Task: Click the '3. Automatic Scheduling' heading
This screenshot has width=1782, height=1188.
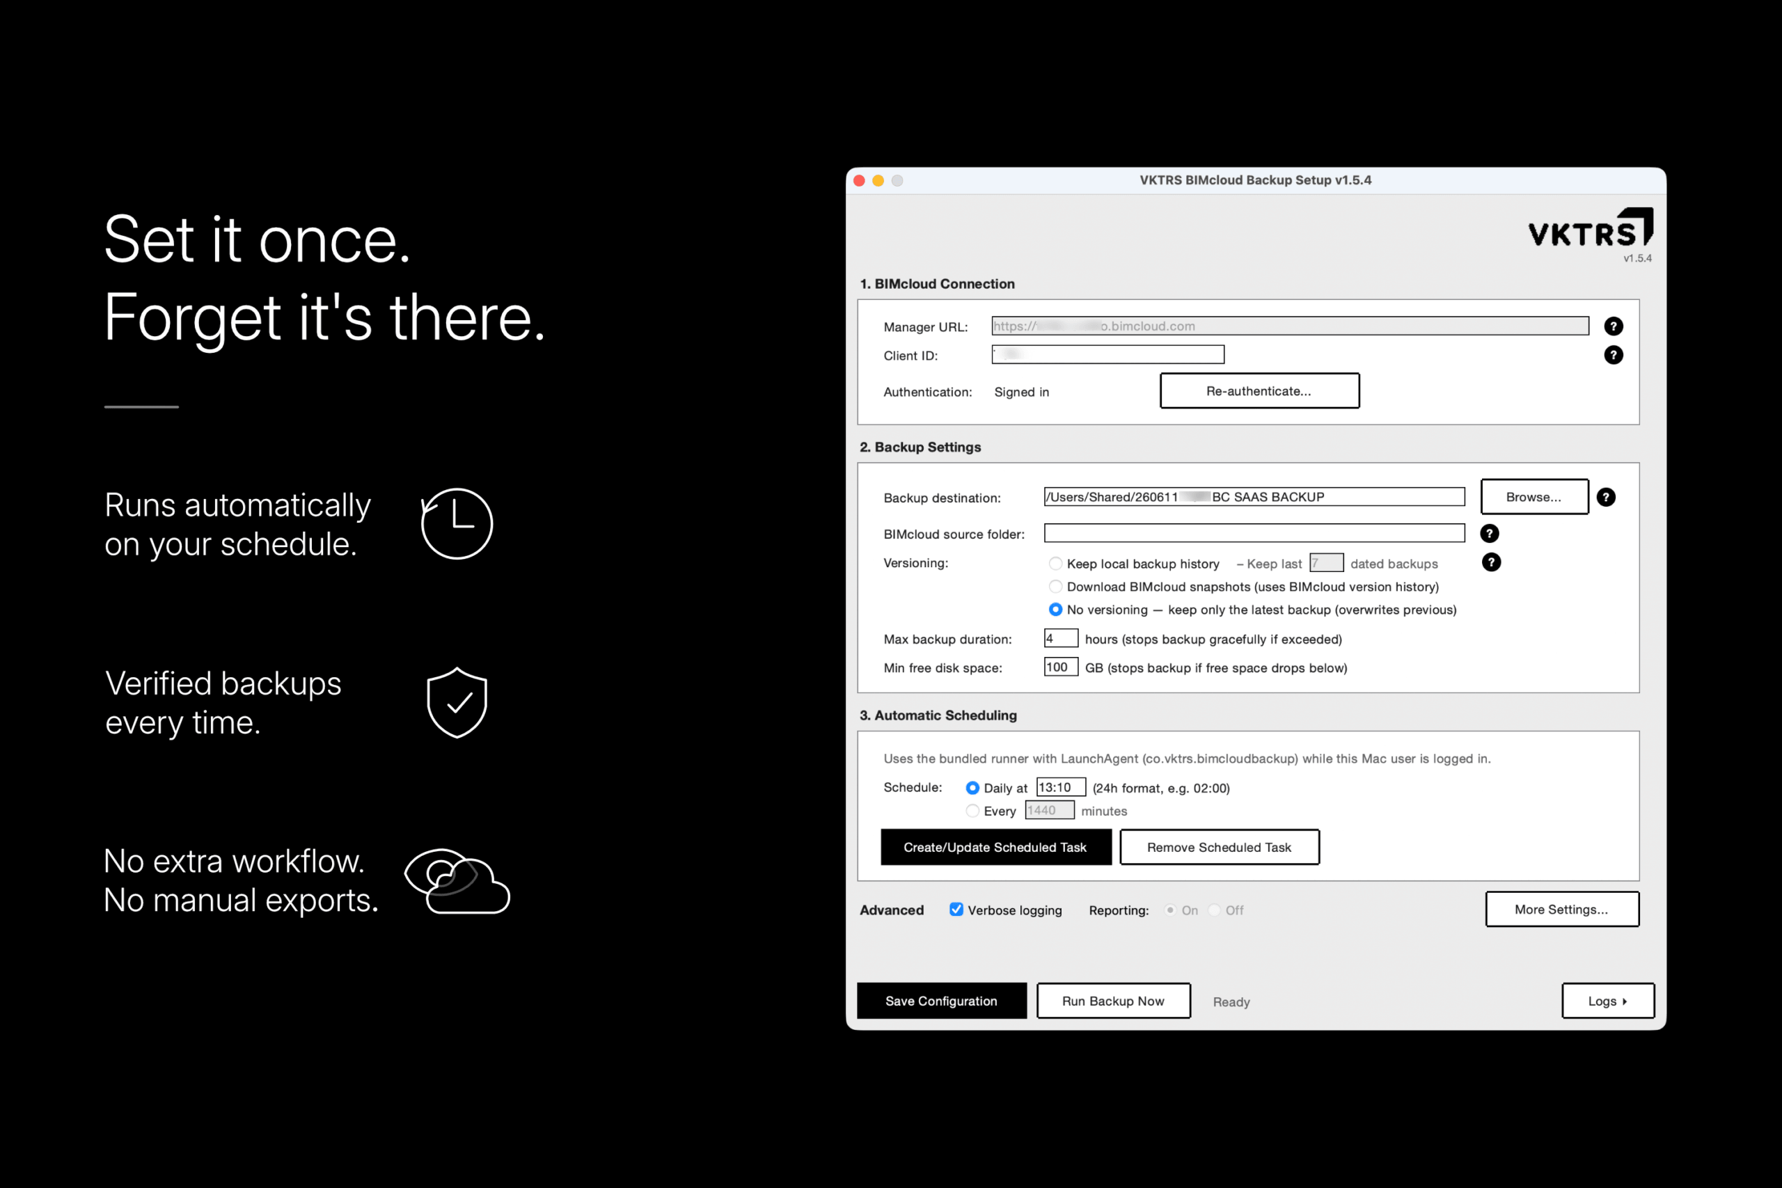Action: pyautogui.click(x=938, y=715)
